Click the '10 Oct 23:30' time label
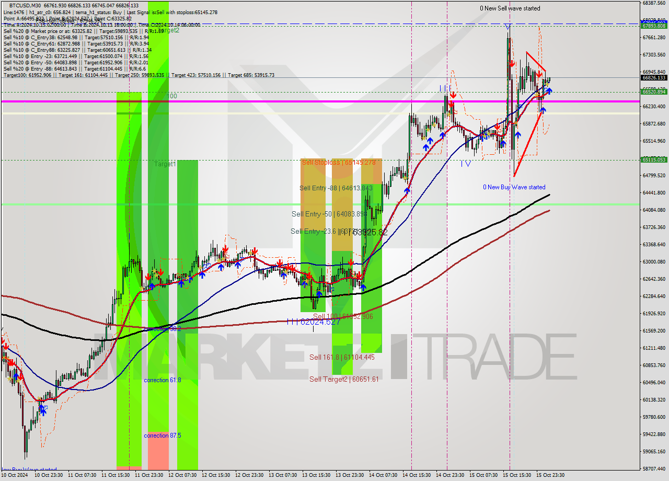The width and height of the screenshot is (669, 481). 49,475
